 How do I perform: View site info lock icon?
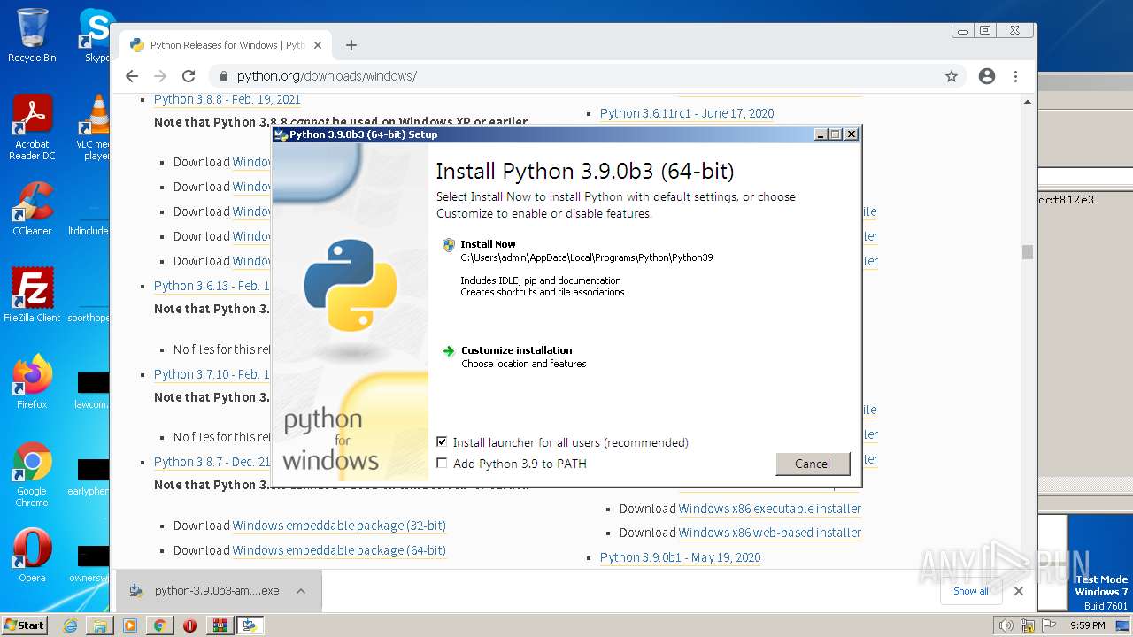pyautogui.click(x=224, y=76)
